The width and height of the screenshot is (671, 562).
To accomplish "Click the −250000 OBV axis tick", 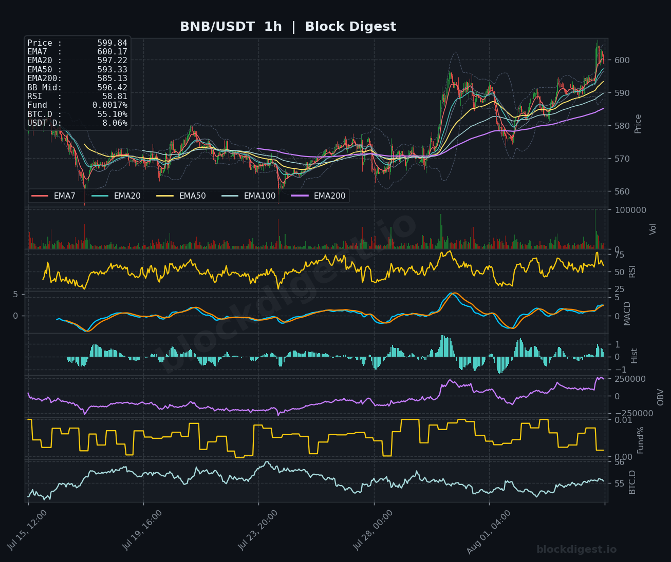I will pyautogui.click(x=634, y=414).
